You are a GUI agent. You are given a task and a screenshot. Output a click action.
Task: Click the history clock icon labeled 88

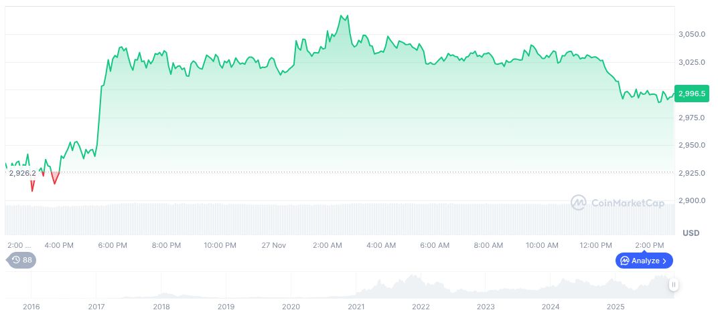point(16,261)
